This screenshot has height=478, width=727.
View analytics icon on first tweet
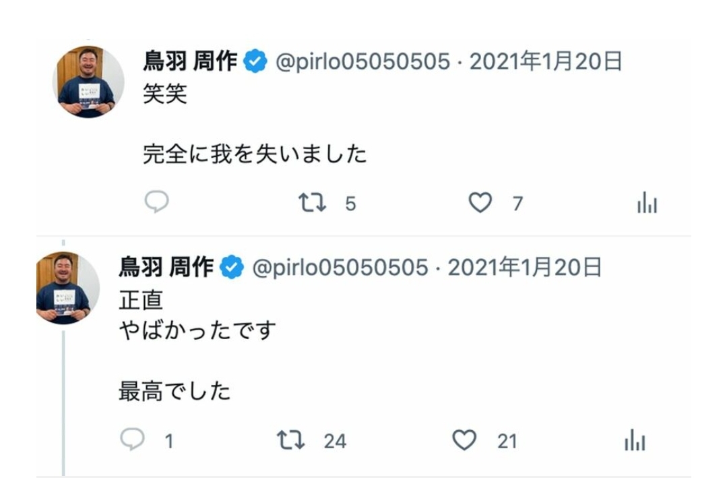point(647,202)
